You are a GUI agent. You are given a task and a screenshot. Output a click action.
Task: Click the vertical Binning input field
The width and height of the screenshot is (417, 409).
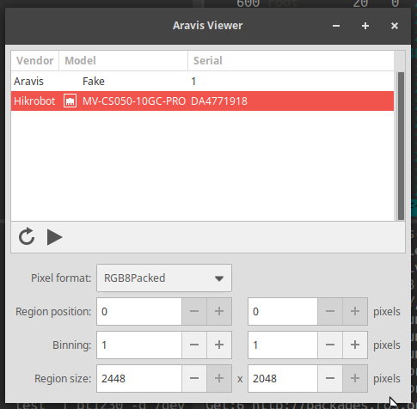[x=283, y=345]
